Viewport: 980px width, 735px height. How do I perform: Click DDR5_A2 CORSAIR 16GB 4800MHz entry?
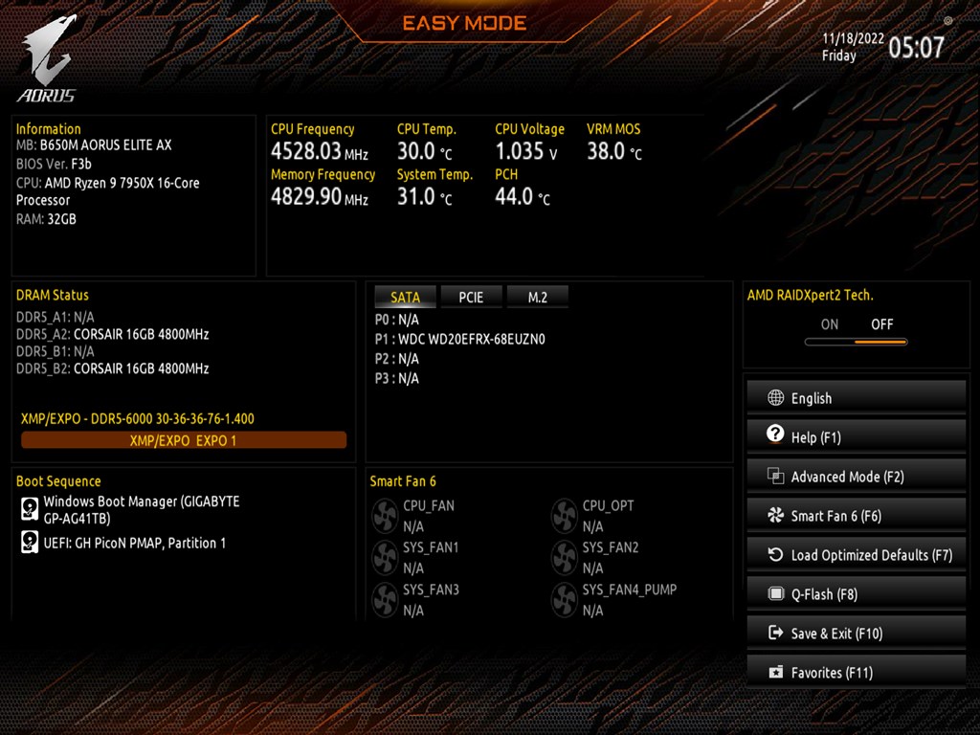click(x=113, y=334)
